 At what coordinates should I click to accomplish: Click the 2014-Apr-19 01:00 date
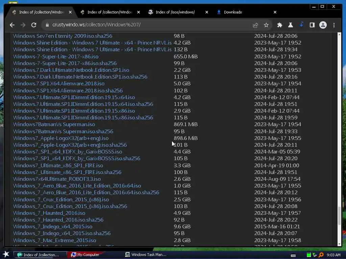pos(276,165)
